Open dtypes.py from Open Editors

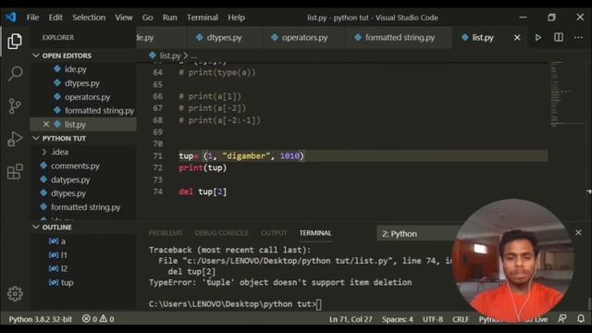pos(83,83)
